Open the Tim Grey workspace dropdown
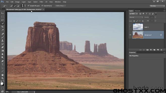This screenshot has width=166, height=93. [157, 6]
